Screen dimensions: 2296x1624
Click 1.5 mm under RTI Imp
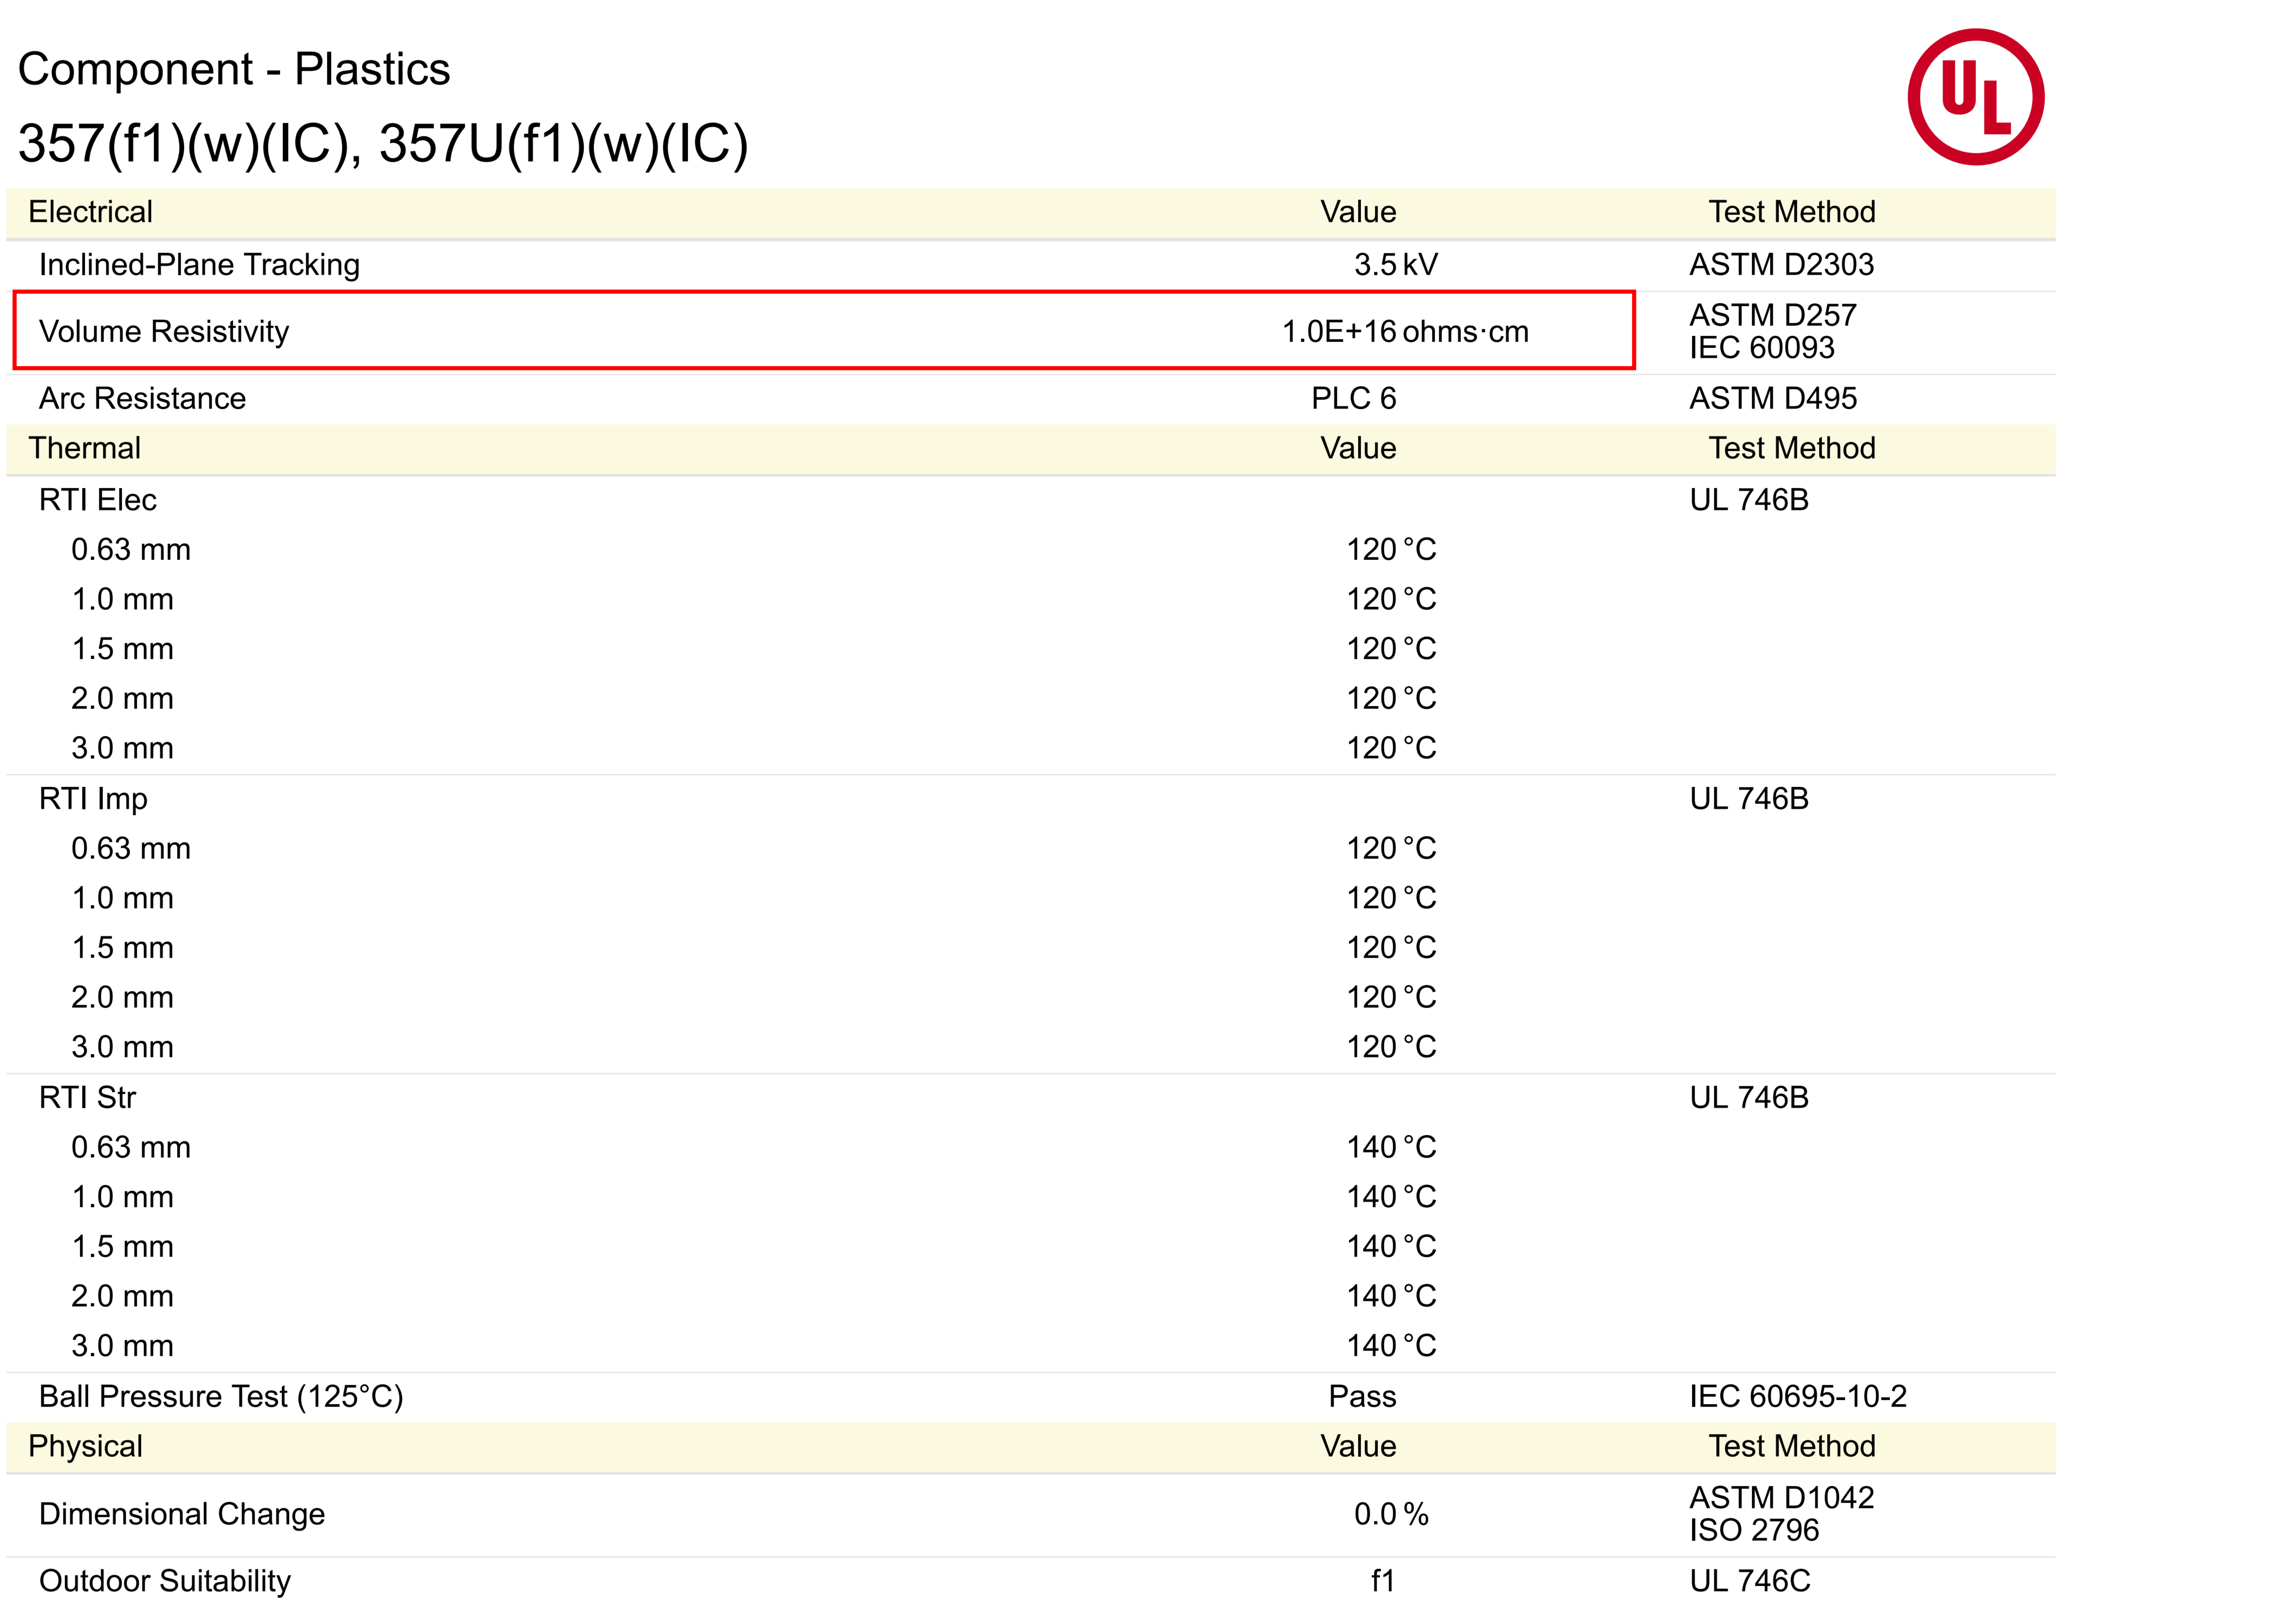(x=122, y=948)
